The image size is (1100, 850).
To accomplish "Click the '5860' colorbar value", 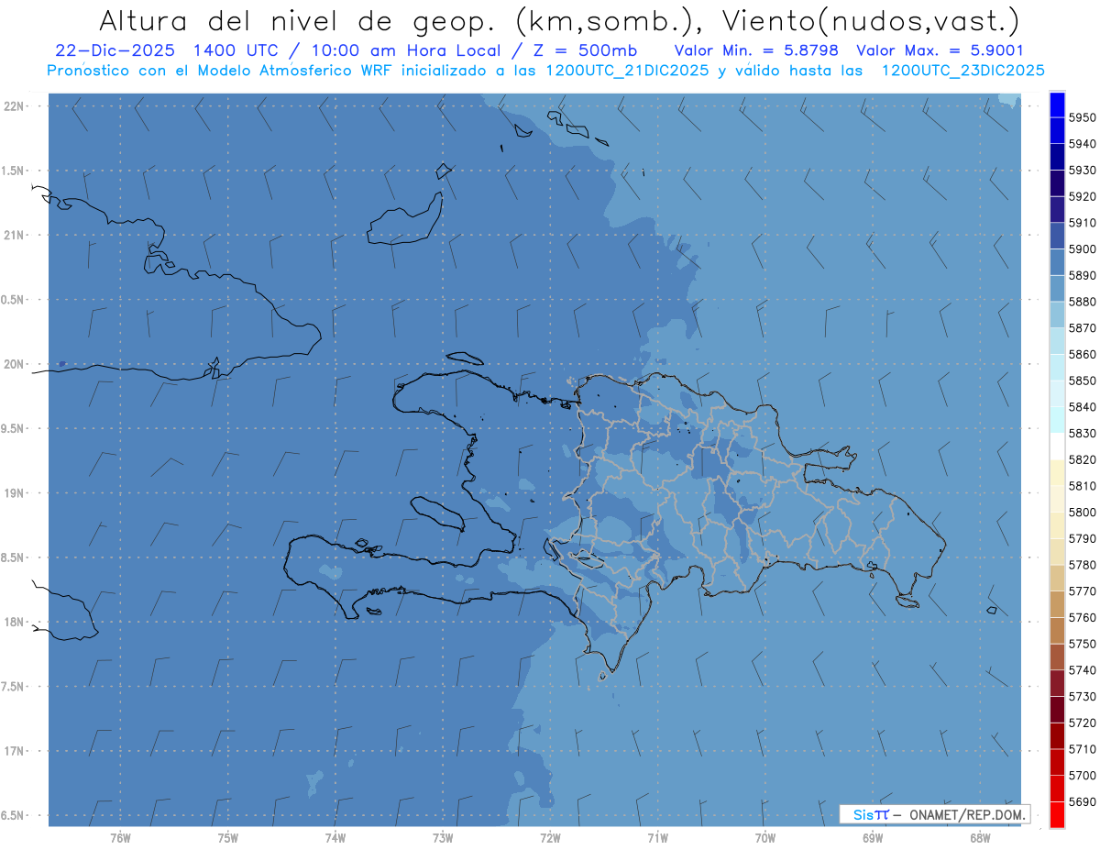I will point(1083,354).
